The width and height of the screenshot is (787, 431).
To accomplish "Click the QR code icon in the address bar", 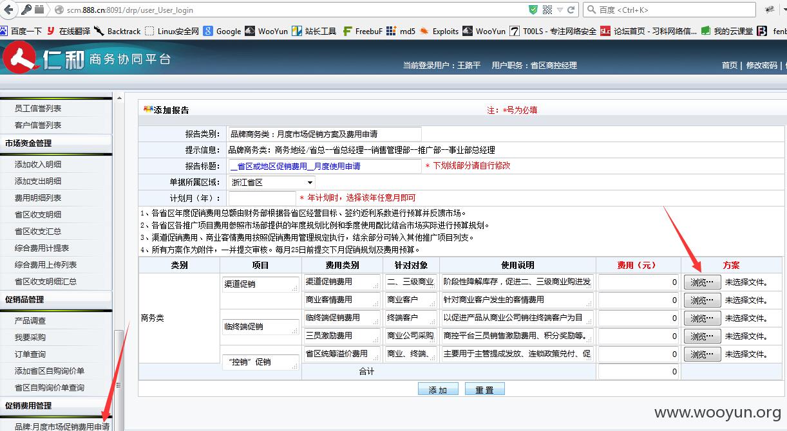I will click(x=547, y=10).
